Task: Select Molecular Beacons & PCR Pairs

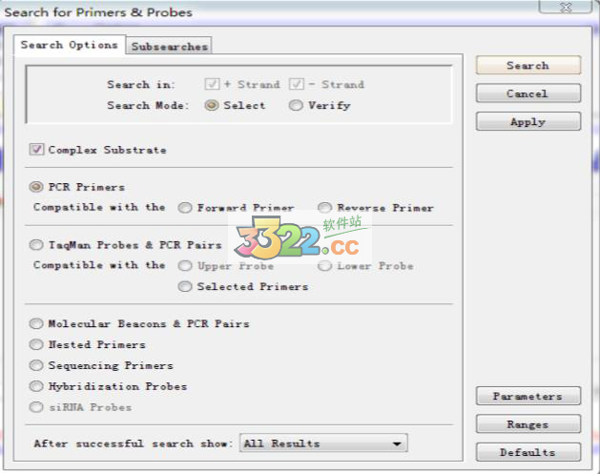Action: tap(36, 323)
